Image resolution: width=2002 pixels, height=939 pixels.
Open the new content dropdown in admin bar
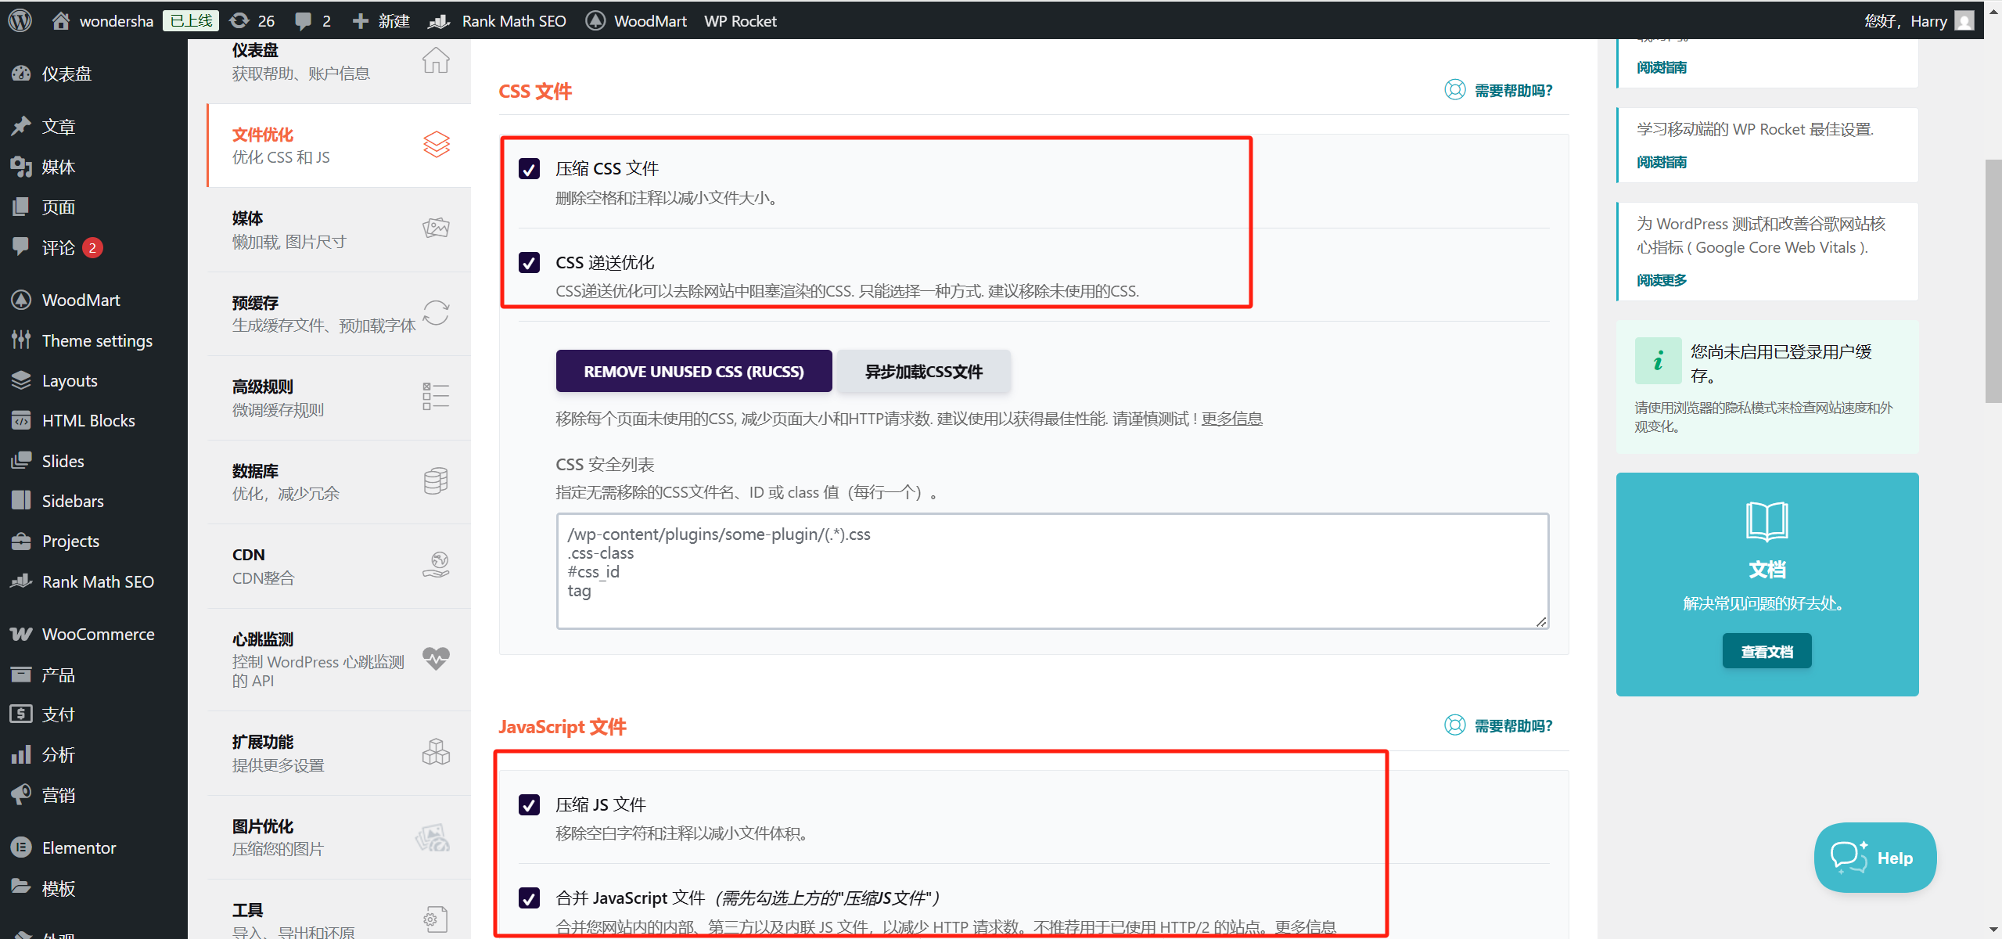pyautogui.click(x=382, y=21)
